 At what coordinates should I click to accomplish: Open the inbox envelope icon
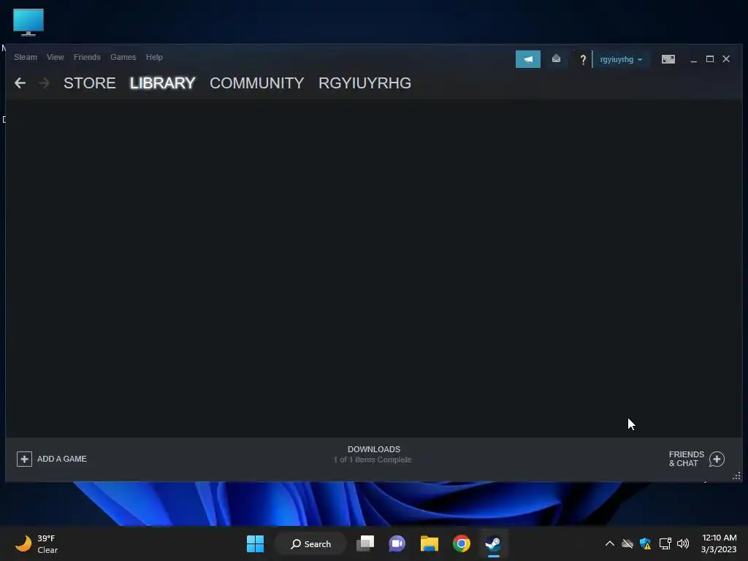556,58
